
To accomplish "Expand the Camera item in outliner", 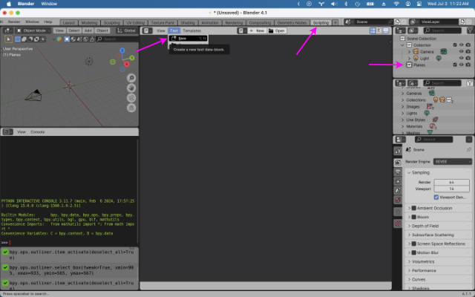I will tap(409, 52).
